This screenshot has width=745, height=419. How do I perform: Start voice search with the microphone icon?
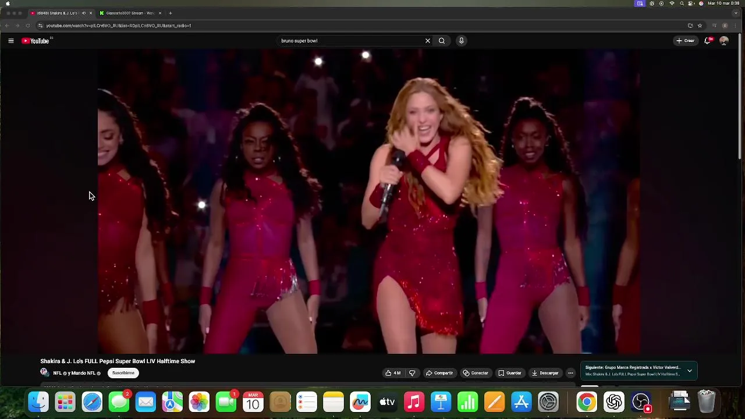[x=462, y=41]
